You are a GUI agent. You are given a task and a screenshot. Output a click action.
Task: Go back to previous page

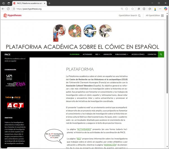pyautogui.click(x=3, y=9)
